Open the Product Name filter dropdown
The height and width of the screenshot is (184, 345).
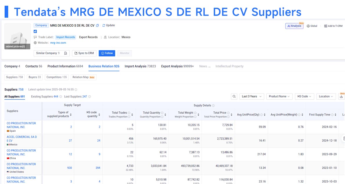tap(279, 96)
